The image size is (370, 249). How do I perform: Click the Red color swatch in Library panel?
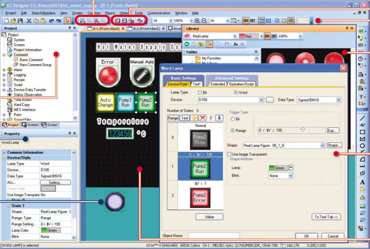point(249,36)
